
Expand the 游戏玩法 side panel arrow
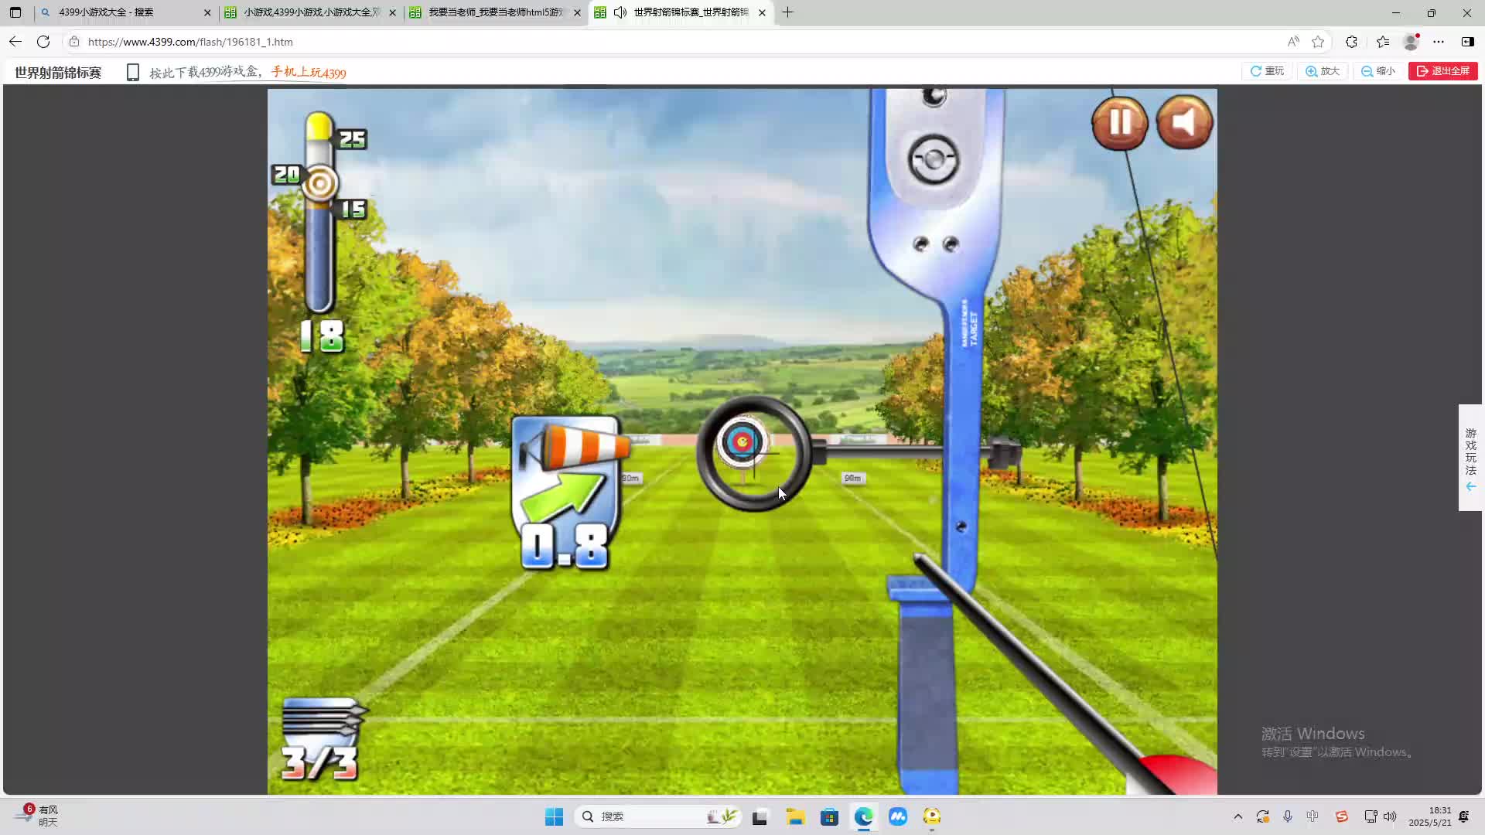click(x=1470, y=486)
